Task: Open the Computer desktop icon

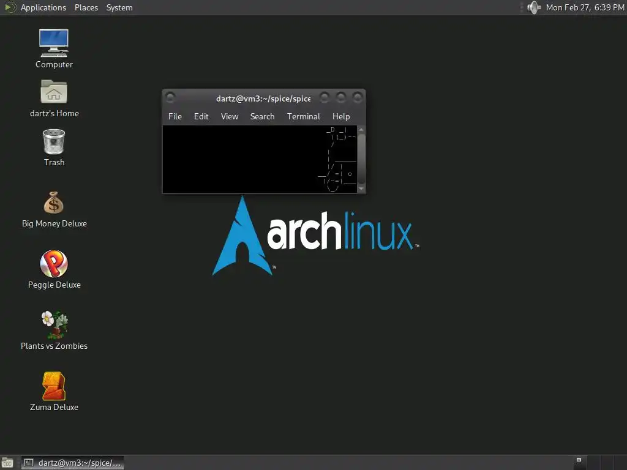Action: tap(54, 43)
